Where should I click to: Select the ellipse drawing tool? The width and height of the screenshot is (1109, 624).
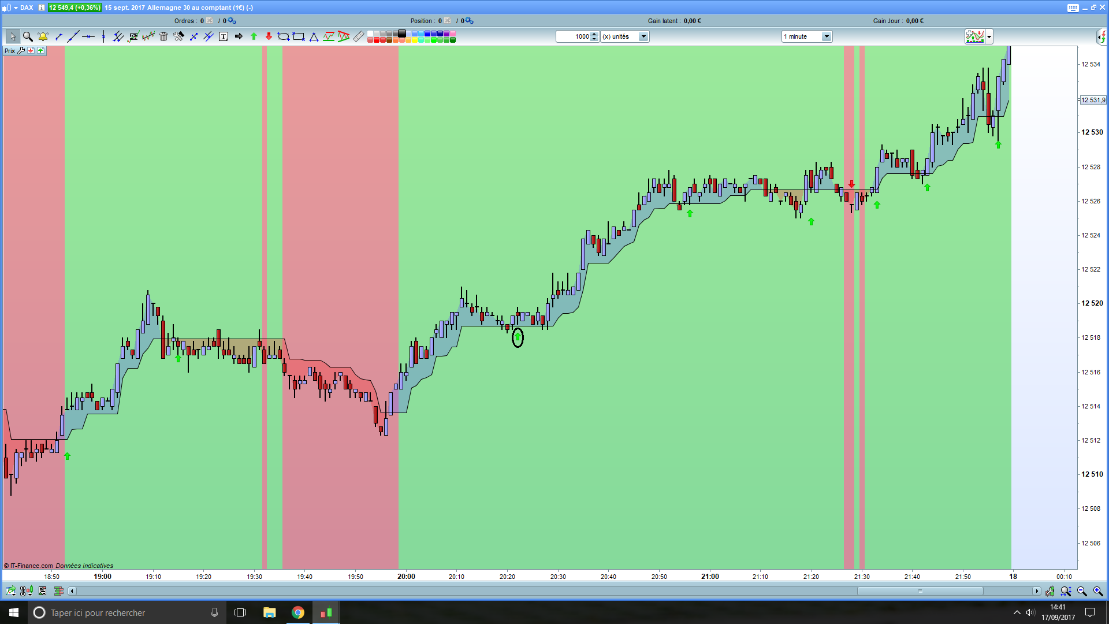pyautogui.click(x=283, y=36)
